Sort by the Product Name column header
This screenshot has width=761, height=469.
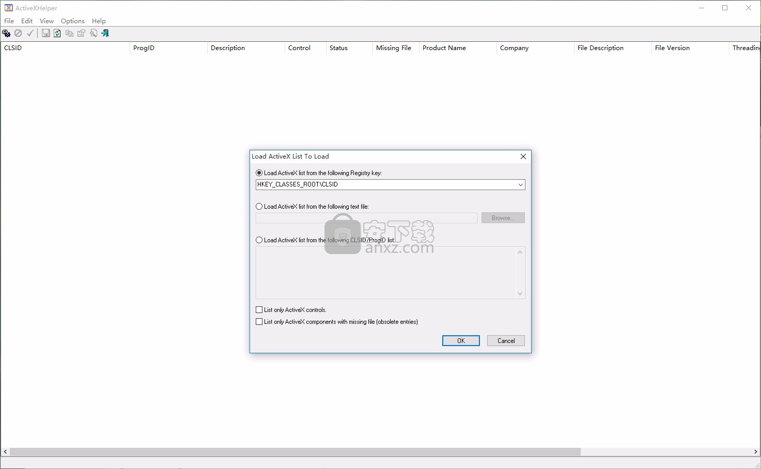pos(458,48)
